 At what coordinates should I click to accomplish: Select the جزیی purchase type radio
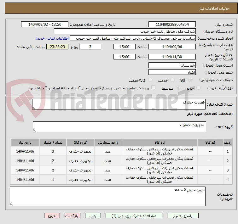pos(198,87)
